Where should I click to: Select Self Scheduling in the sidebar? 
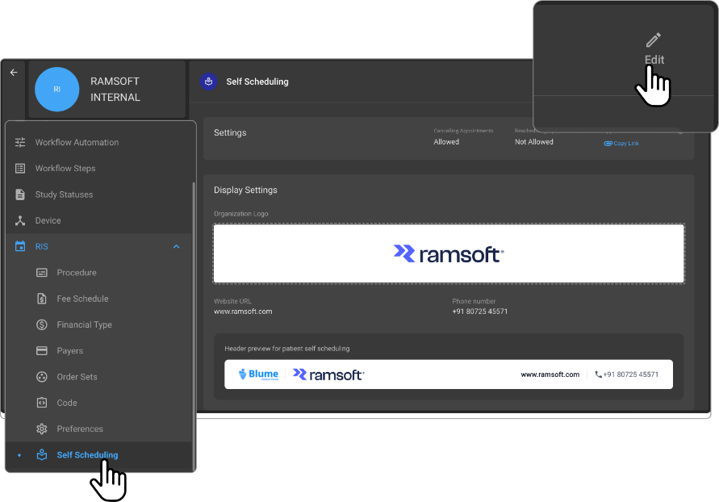coord(87,455)
